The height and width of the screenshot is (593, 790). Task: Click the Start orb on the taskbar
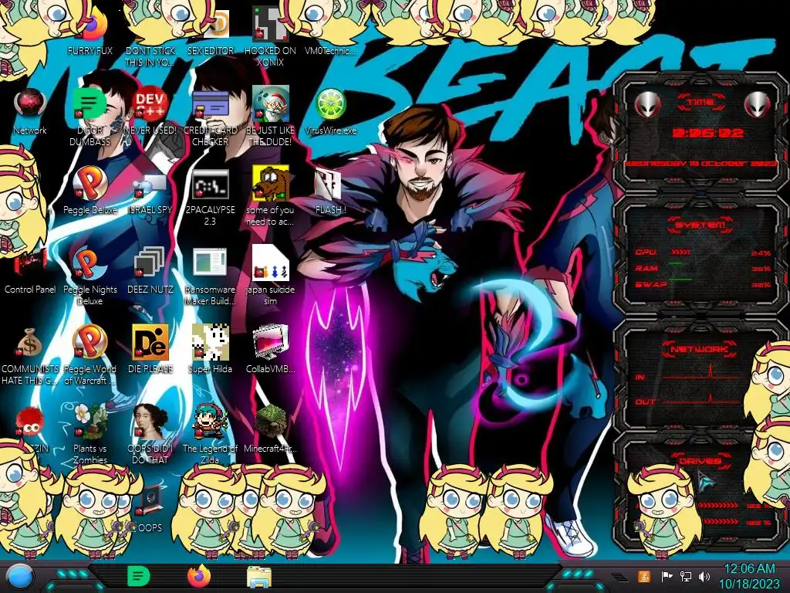tap(20, 578)
